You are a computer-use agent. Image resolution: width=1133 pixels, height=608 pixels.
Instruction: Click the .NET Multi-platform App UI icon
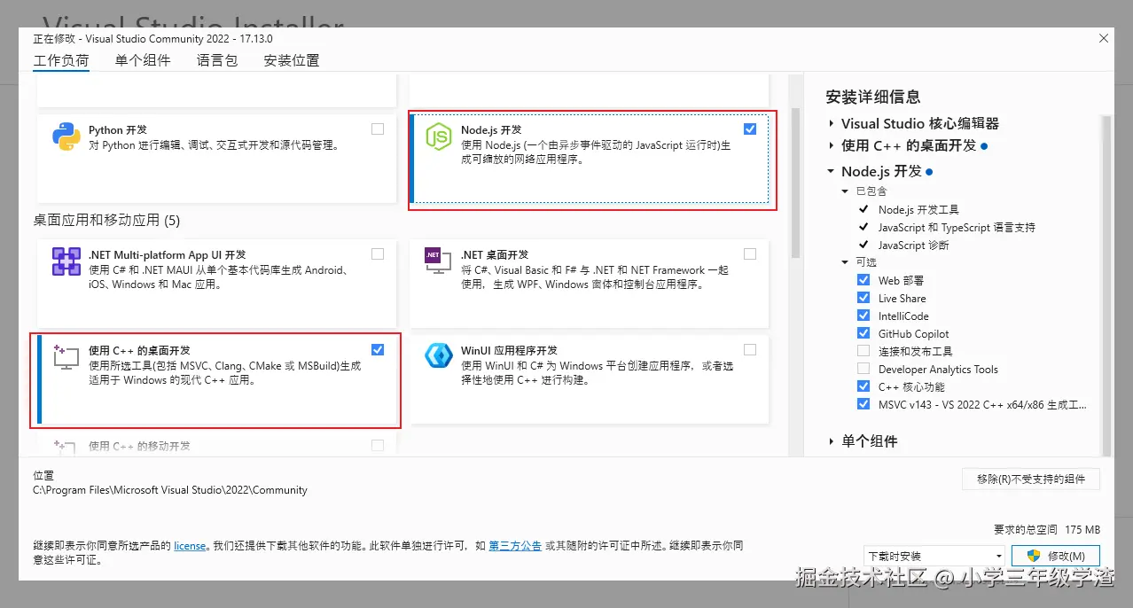pos(66,262)
